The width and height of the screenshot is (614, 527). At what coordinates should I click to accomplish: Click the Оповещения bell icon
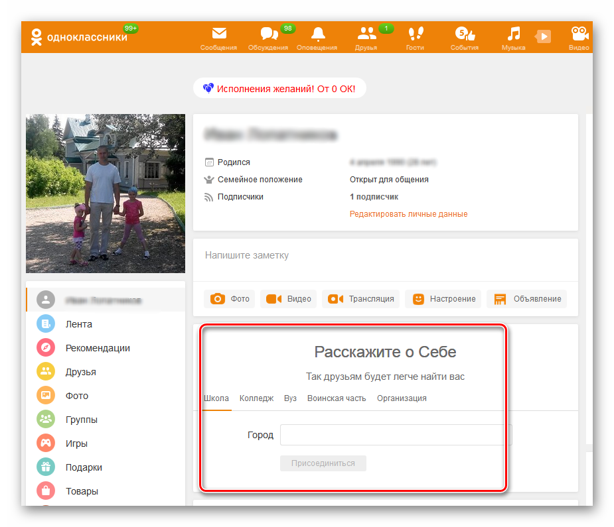pyautogui.click(x=318, y=34)
